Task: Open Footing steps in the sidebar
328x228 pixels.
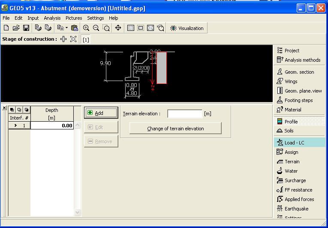Action: click(300, 100)
